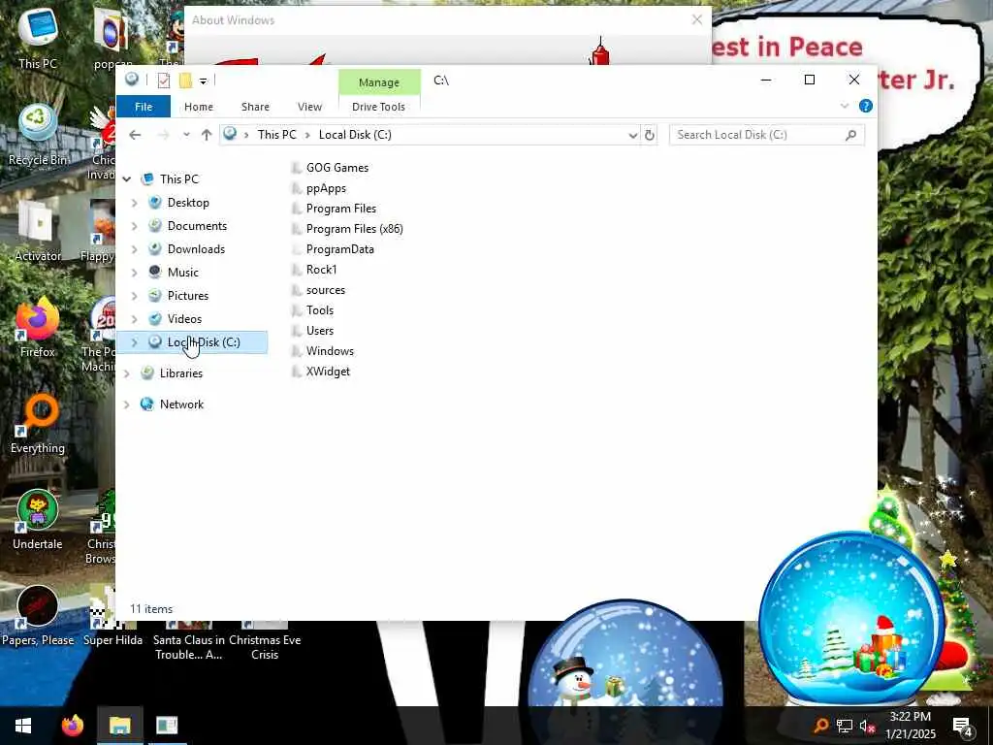The height and width of the screenshot is (745, 993).
Task: Click the New Folder quick access icon
Action: click(x=185, y=81)
